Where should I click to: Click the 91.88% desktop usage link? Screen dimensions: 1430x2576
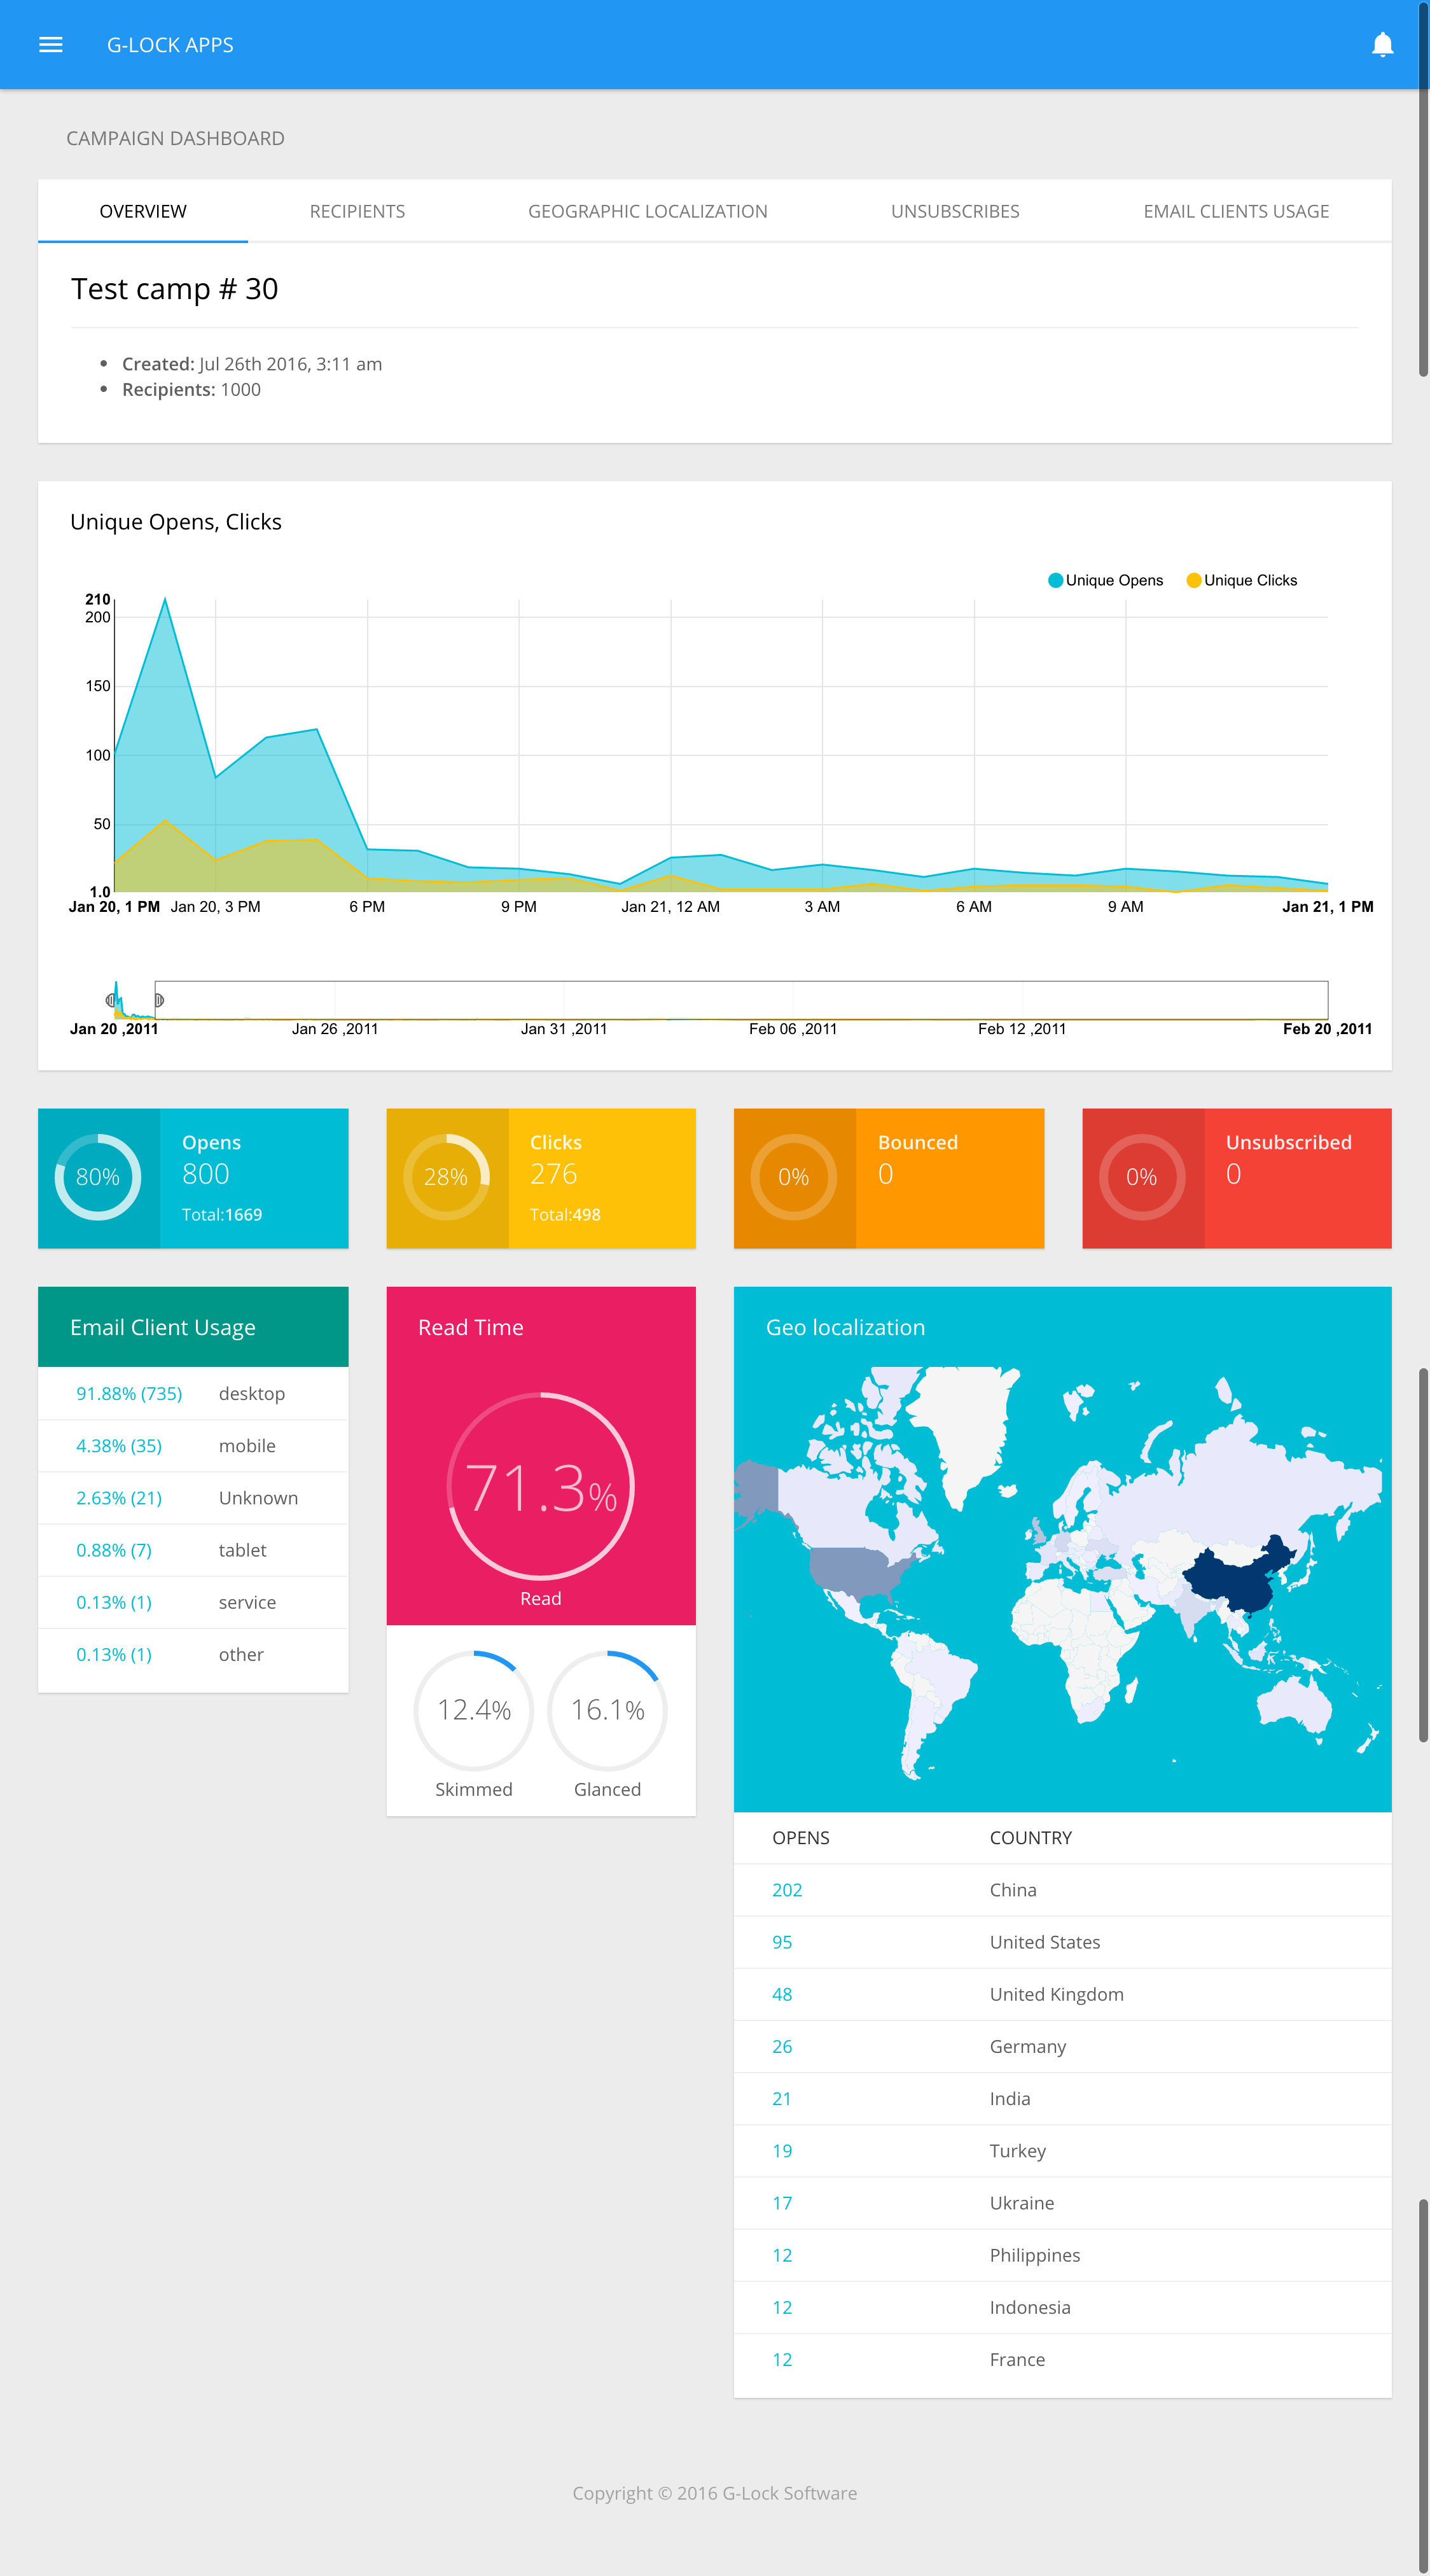coord(128,1393)
